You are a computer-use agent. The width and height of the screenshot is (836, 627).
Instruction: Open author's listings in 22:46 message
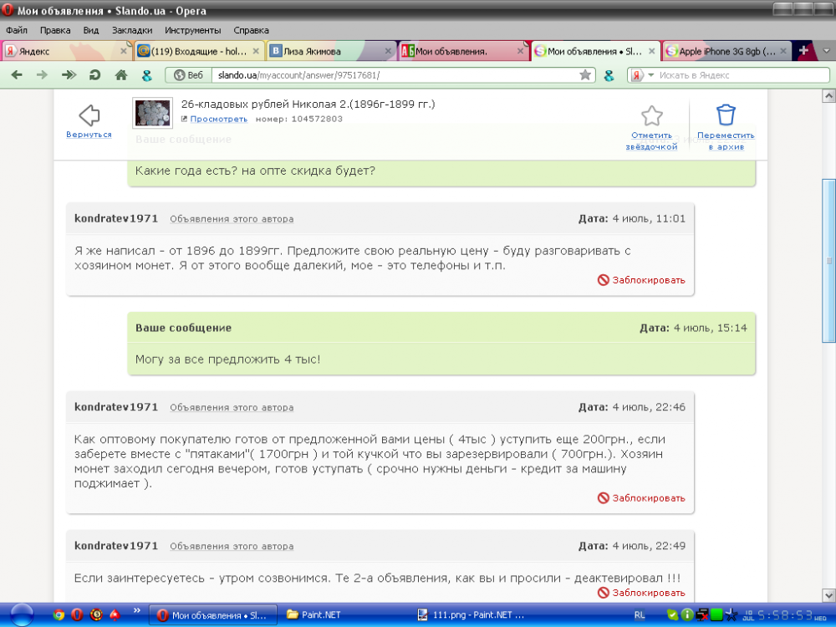(x=232, y=408)
